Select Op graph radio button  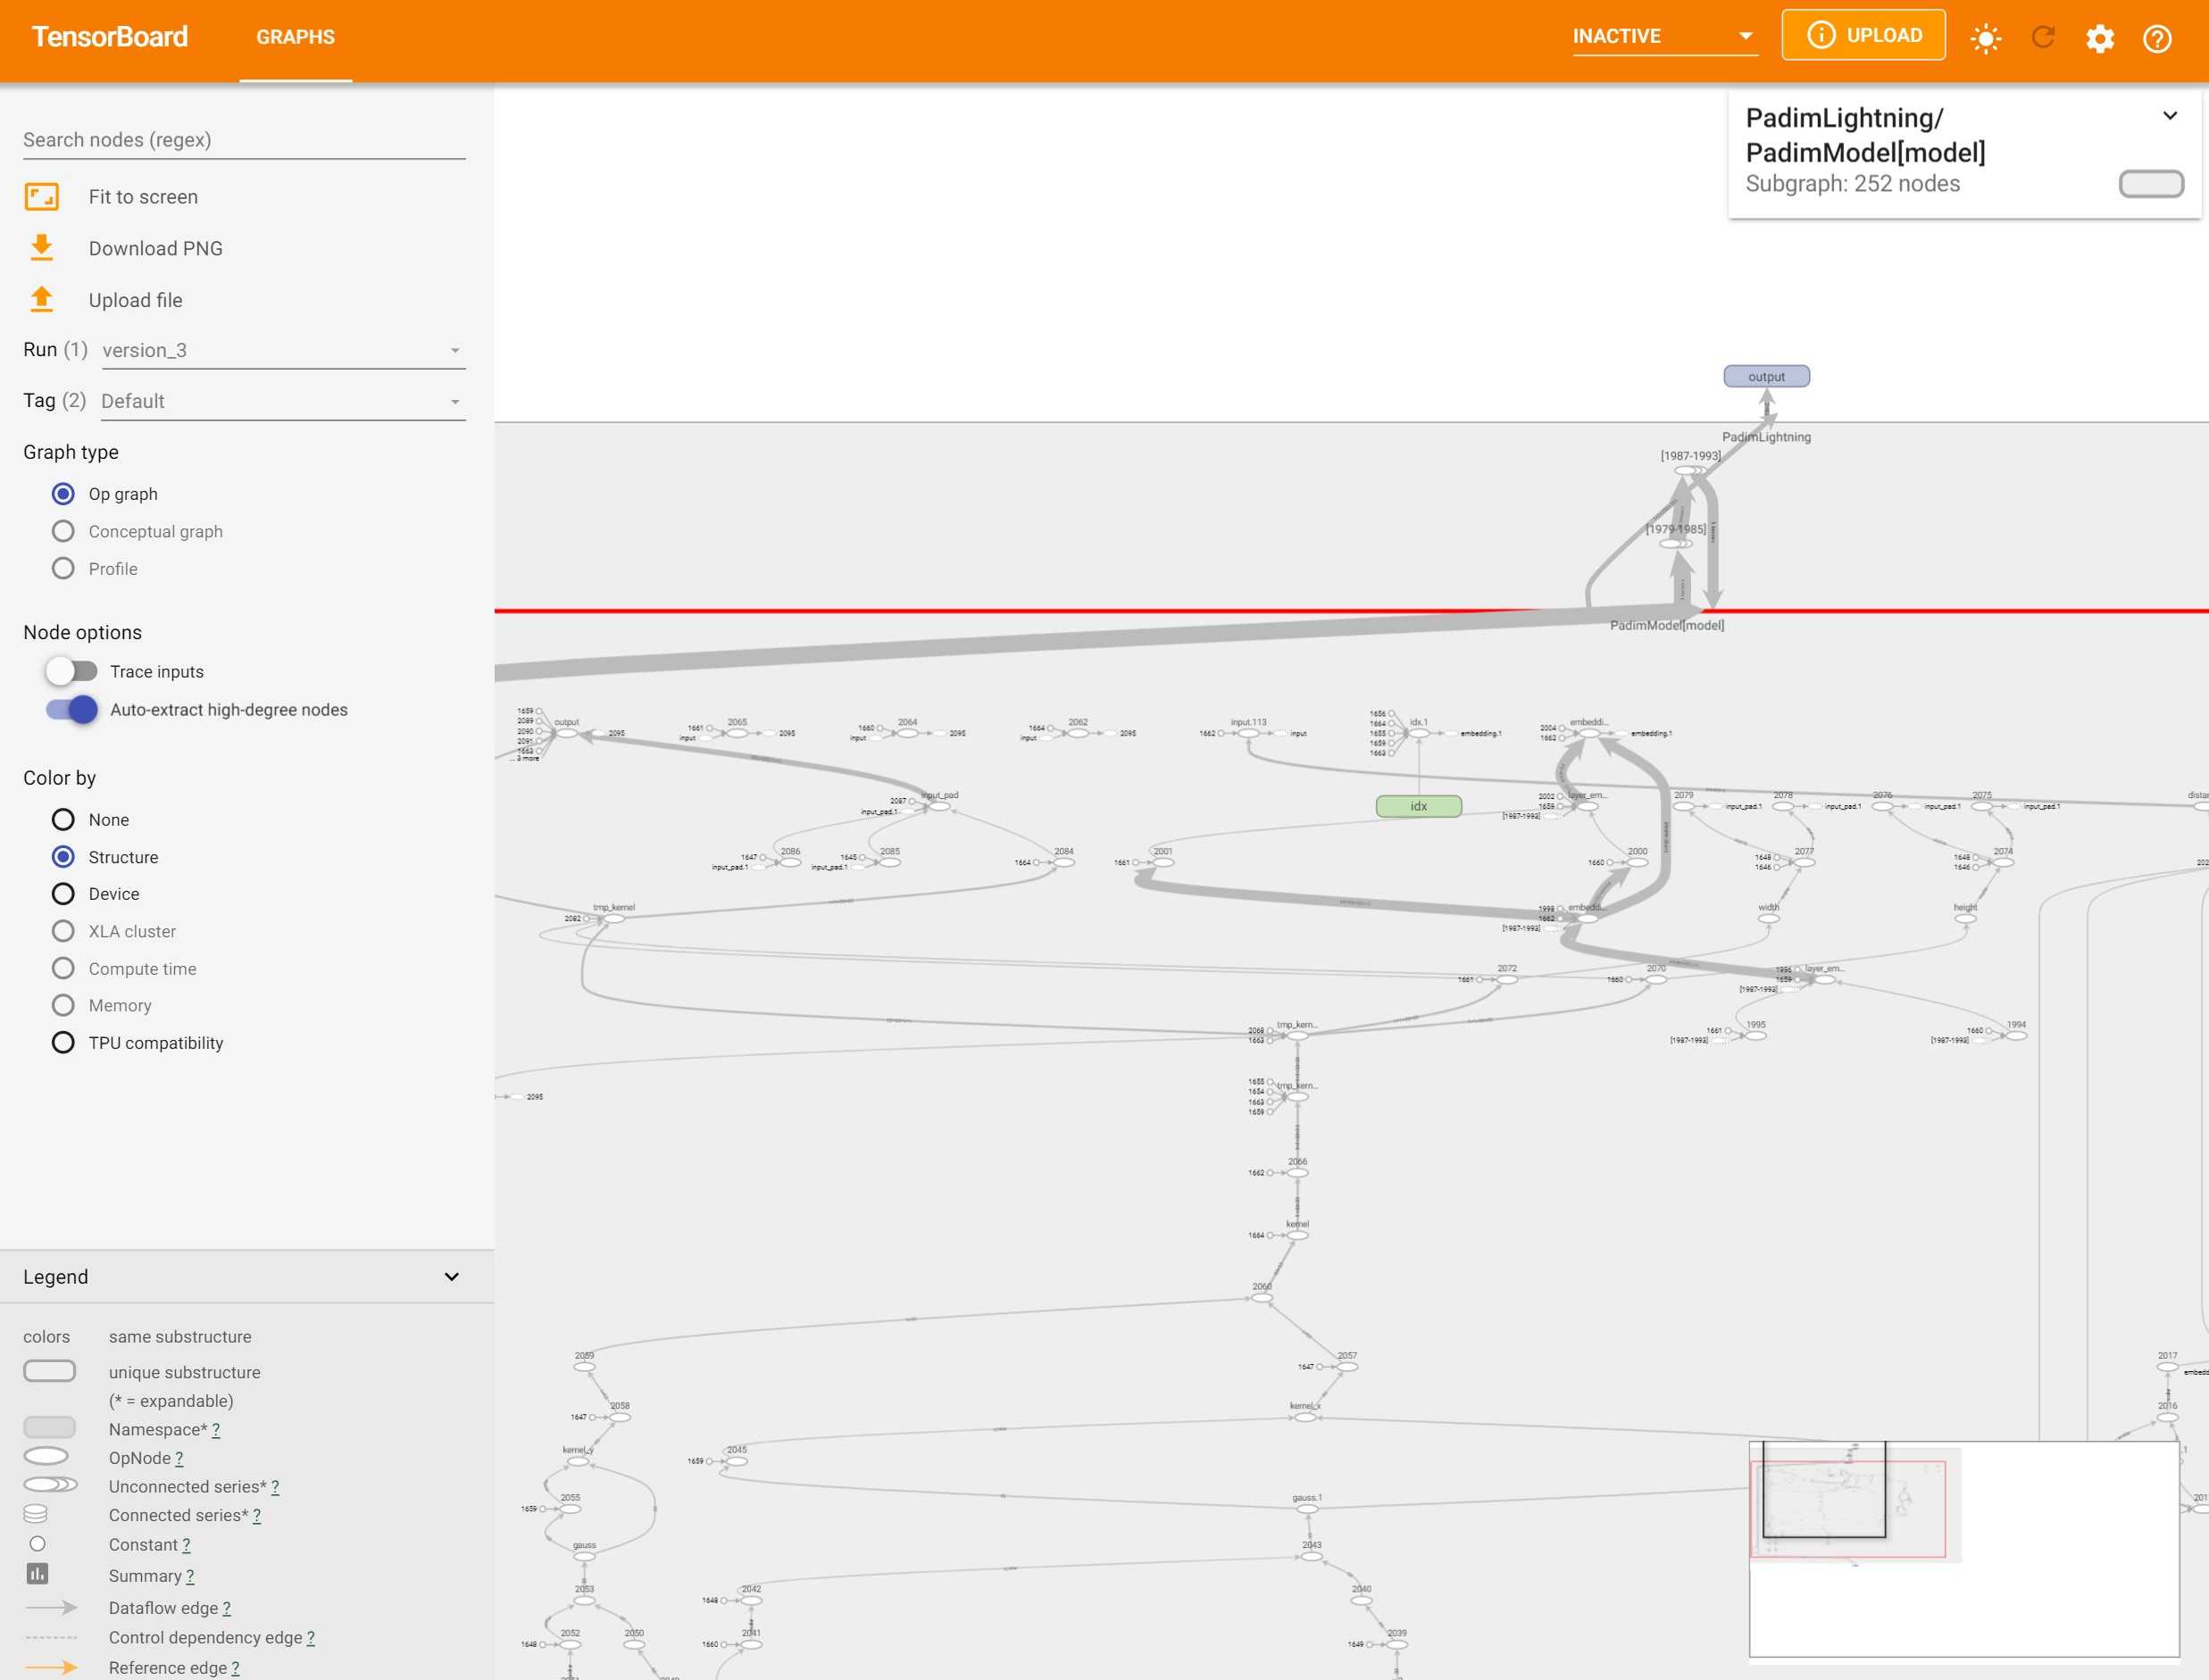point(63,494)
